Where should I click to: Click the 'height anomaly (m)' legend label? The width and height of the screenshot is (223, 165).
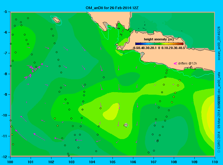click(x=159, y=39)
